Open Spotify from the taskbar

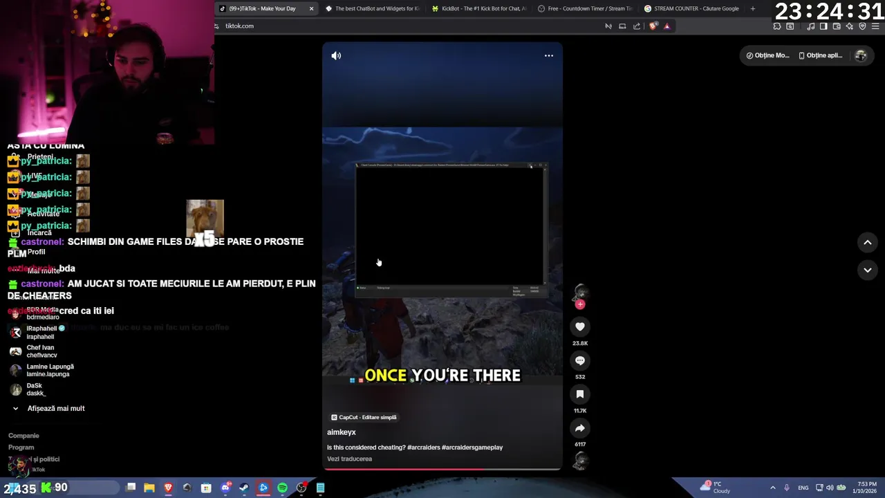pos(282,488)
